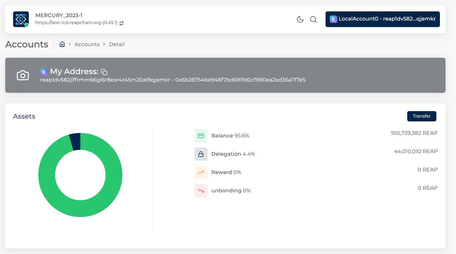Toggle dark mode with the moon icon
Viewport: 456px width, 254px height.
click(300, 19)
